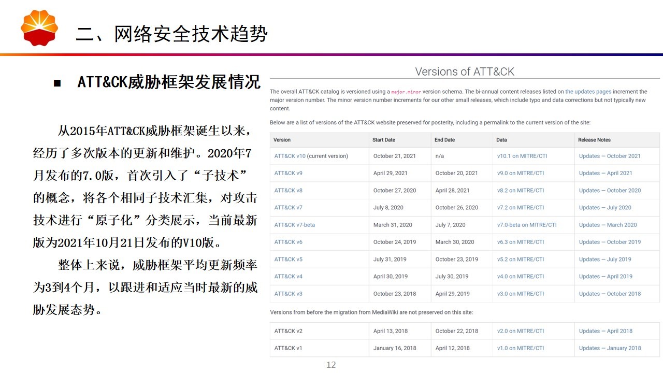663x373 pixels.
Task: Select start date 'October 27, 2020'
Action: click(x=395, y=191)
